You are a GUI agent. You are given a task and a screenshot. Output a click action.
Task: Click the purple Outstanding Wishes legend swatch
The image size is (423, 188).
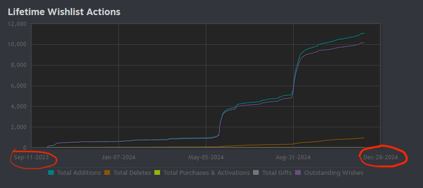(298, 172)
